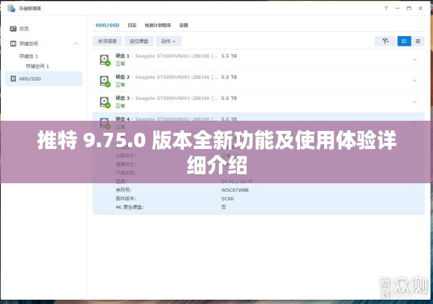433x304 pixels.
Task: Open the 动作 action dropdown
Action: [x=168, y=41]
